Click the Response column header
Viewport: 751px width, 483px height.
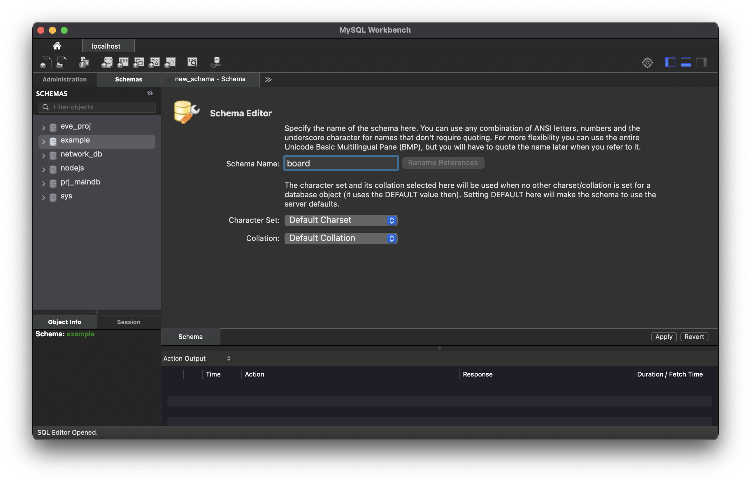click(477, 374)
